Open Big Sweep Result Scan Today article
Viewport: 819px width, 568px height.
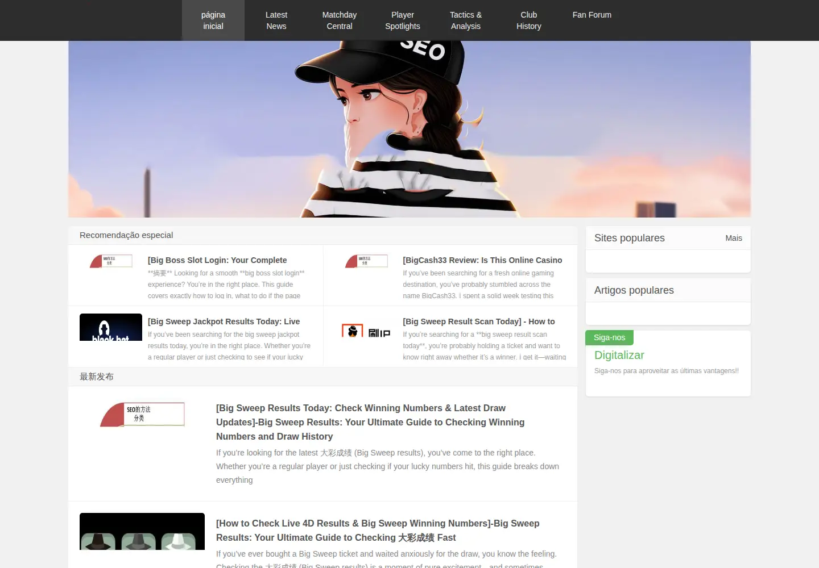click(479, 321)
